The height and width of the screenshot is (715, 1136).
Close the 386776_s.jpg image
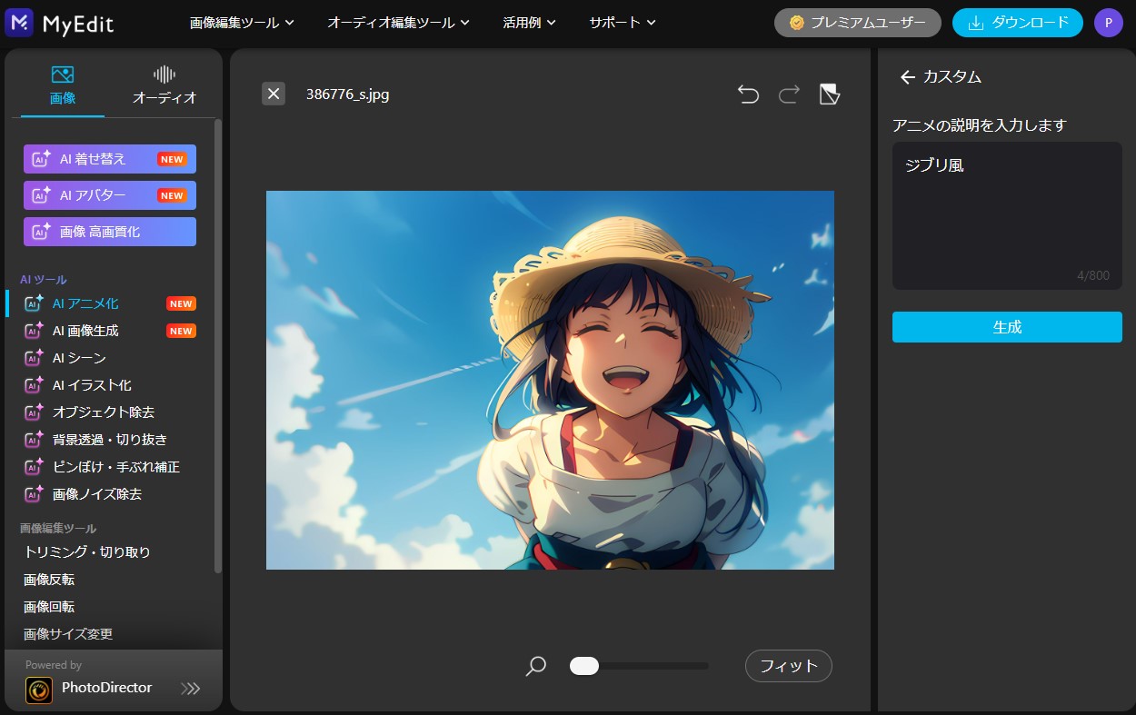tap(274, 94)
